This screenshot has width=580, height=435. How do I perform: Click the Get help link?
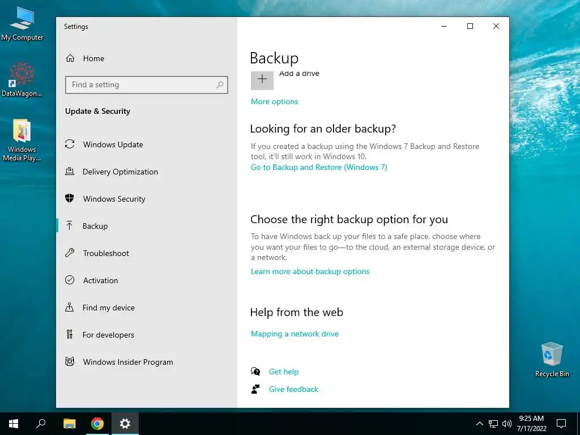(x=283, y=372)
